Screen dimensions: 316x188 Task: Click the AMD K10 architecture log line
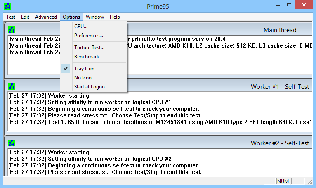pyautogui.click(x=219, y=45)
